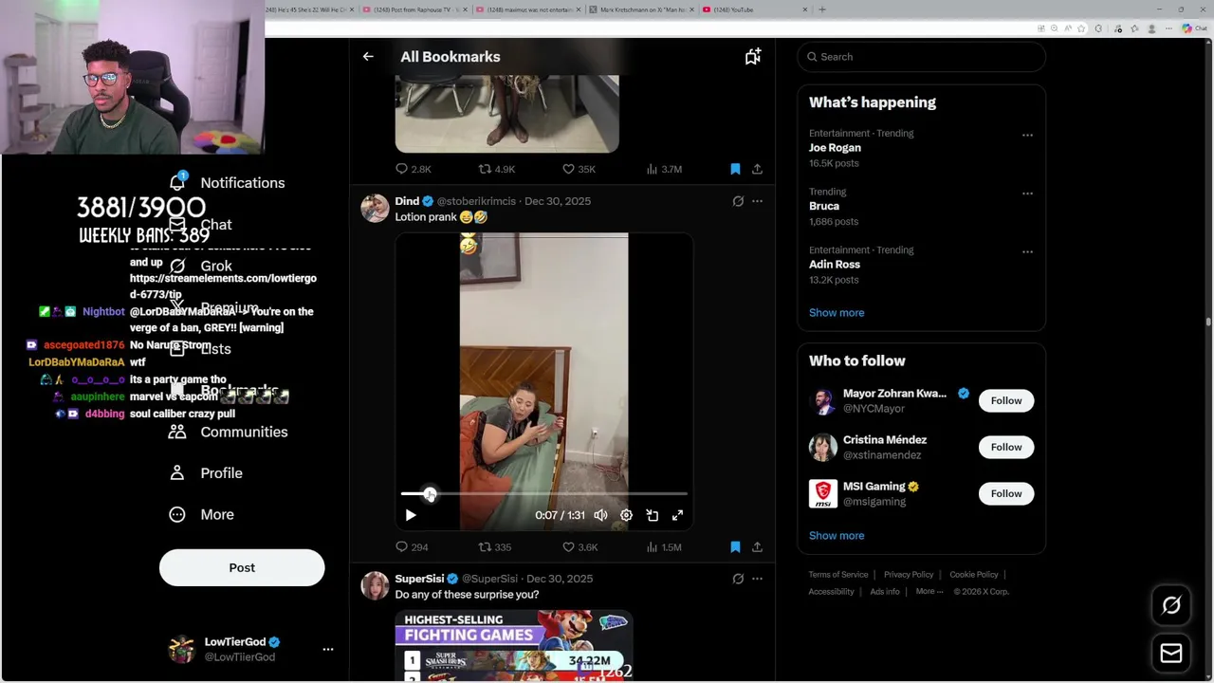Open more options for Bruca trend

1027,194
